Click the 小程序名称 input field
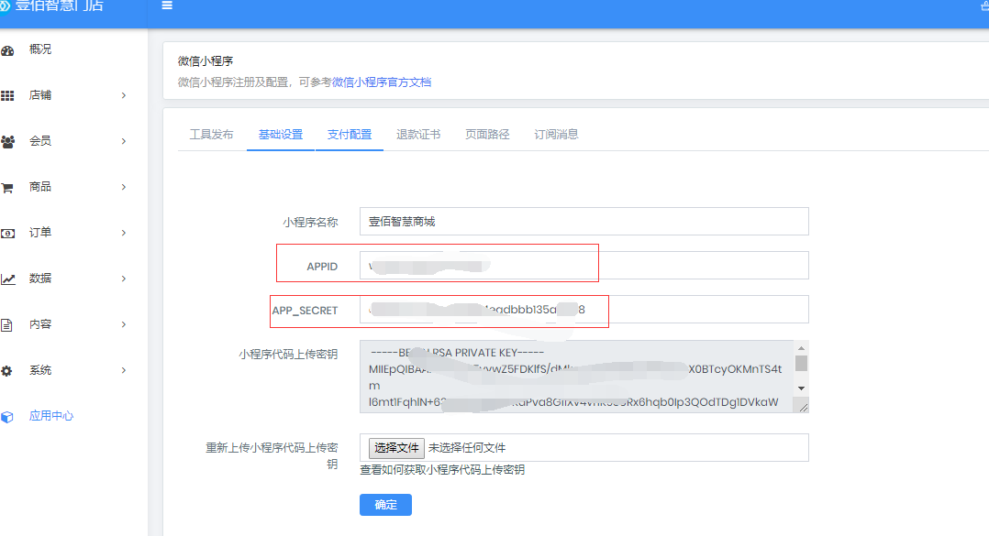989x536 pixels. [x=583, y=222]
